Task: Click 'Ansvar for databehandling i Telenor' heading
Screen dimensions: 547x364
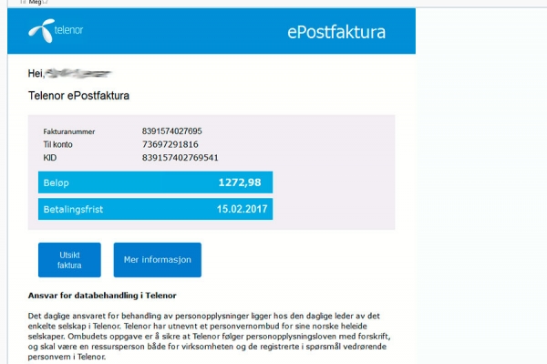Action: tap(102, 296)
